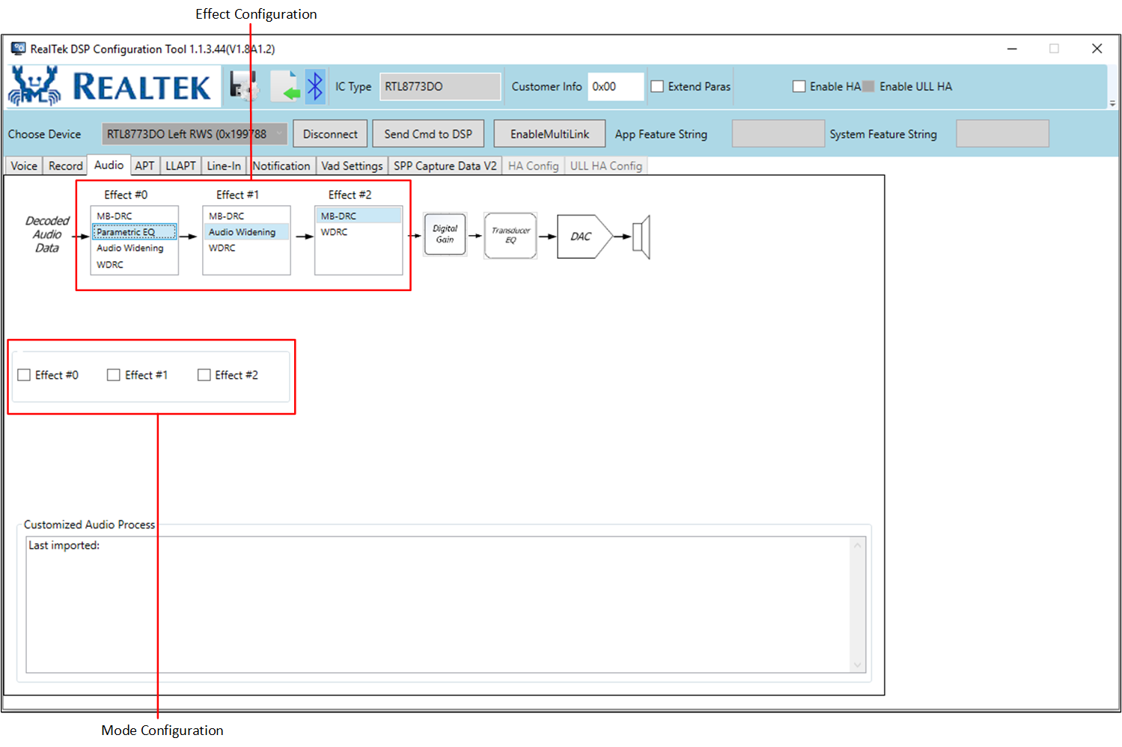The image size is (1122, 747).
Task: Select WDRC in the Effect #1 list
Action: (246, 248)
